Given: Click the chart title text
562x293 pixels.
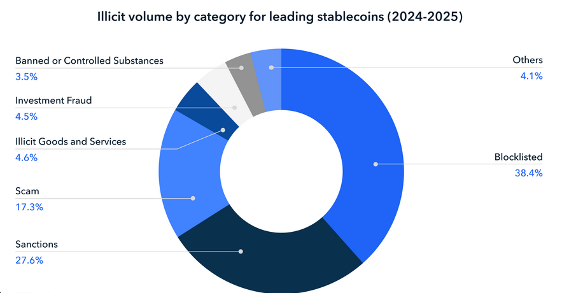Looking at the screenshot, I should 280,17.
